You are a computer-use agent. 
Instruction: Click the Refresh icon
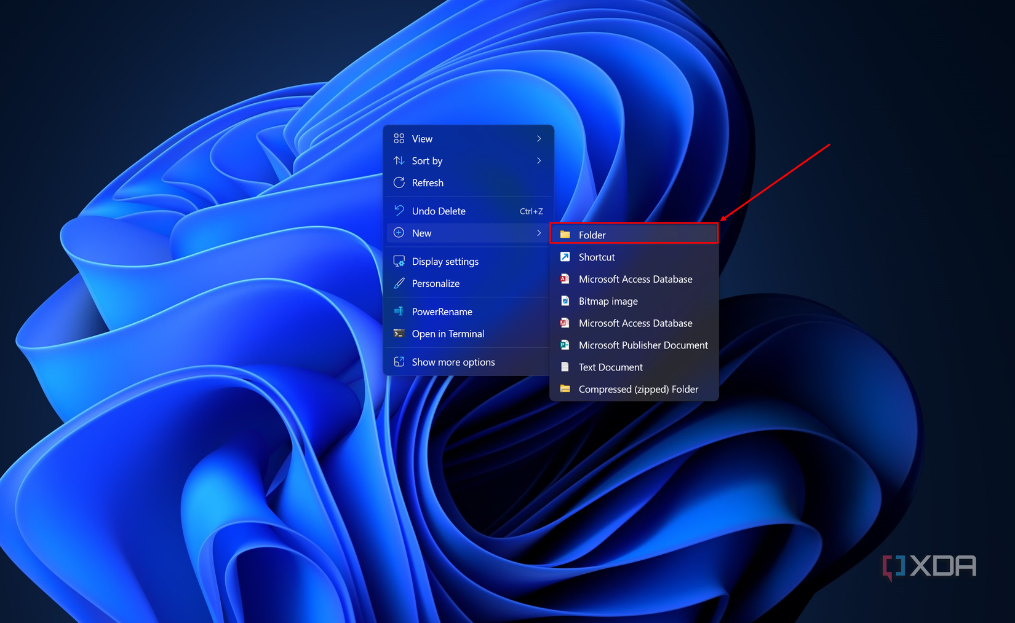(x=399, y=182)
